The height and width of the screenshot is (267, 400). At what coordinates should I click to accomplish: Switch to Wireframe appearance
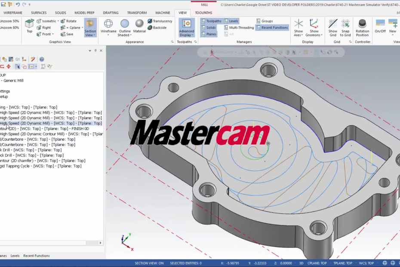coord(108,28)
